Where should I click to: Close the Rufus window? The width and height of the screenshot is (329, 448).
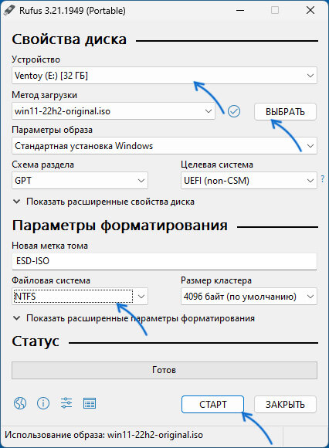310,10
